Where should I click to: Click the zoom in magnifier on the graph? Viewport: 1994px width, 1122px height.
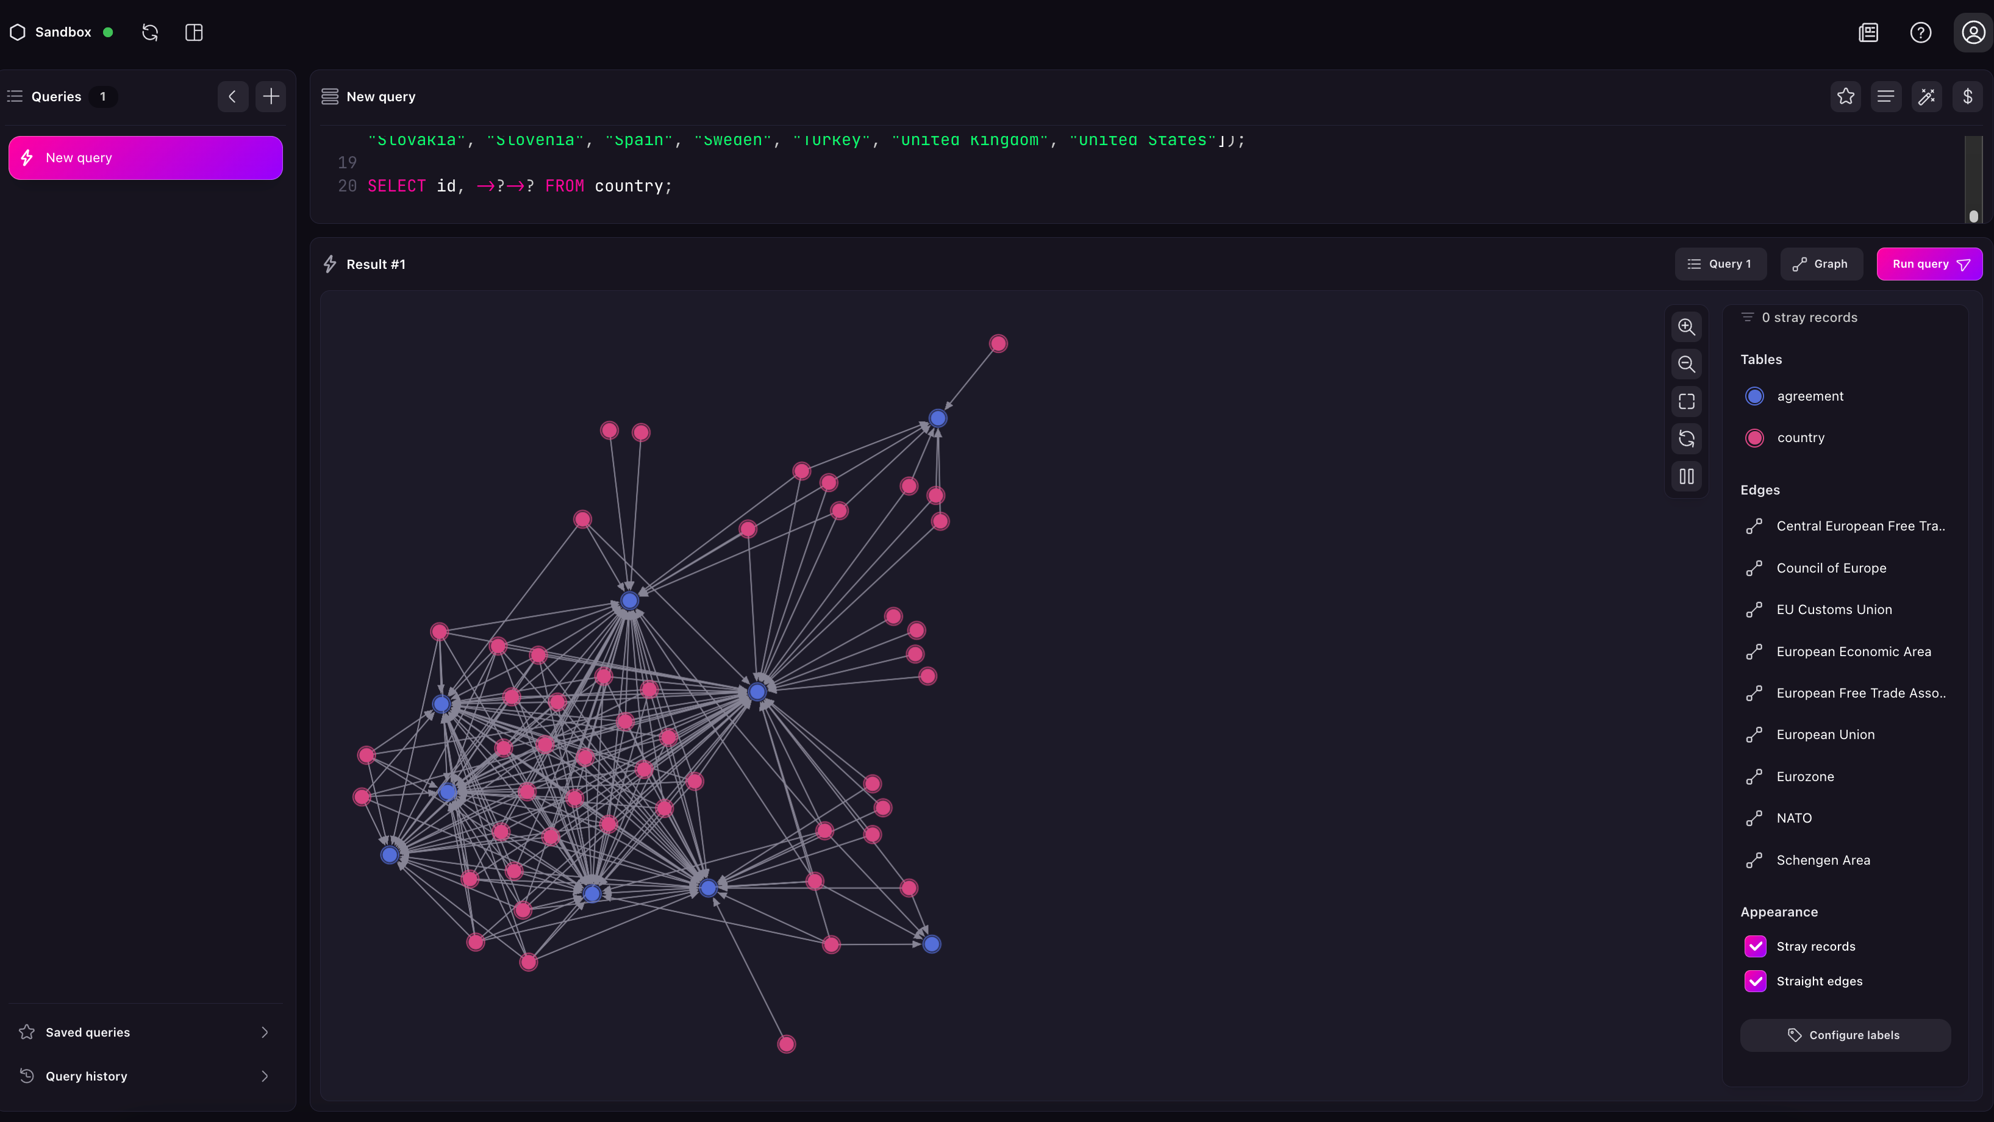(1687, 327)
